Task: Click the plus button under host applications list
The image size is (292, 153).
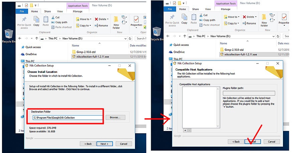Action: [185, 131]
